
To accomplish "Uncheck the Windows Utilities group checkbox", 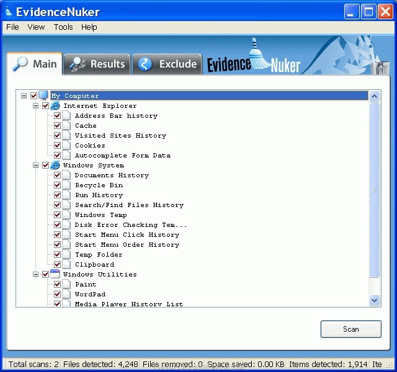I will (45, 274).
